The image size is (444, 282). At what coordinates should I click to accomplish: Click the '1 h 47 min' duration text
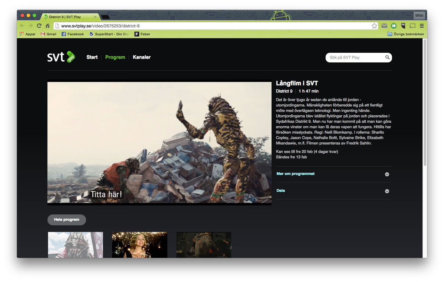tap(308, 91)
